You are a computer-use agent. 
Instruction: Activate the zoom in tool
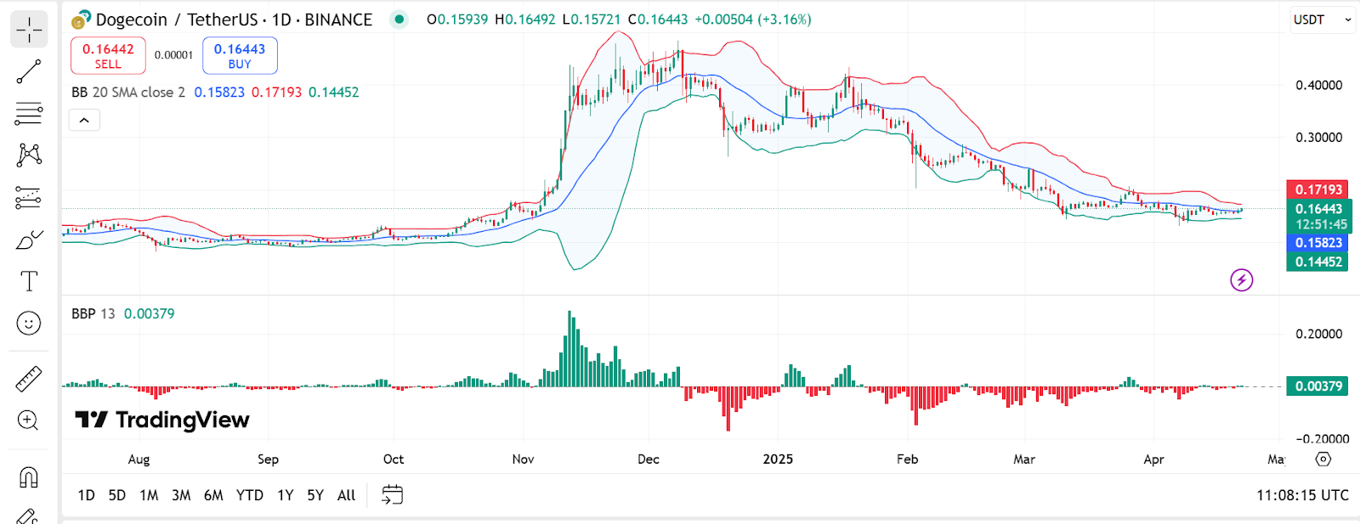[x=29, y=420]
